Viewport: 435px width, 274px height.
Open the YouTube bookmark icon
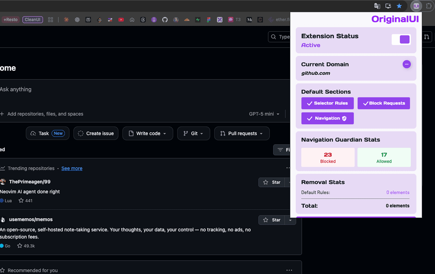(121, 20)
